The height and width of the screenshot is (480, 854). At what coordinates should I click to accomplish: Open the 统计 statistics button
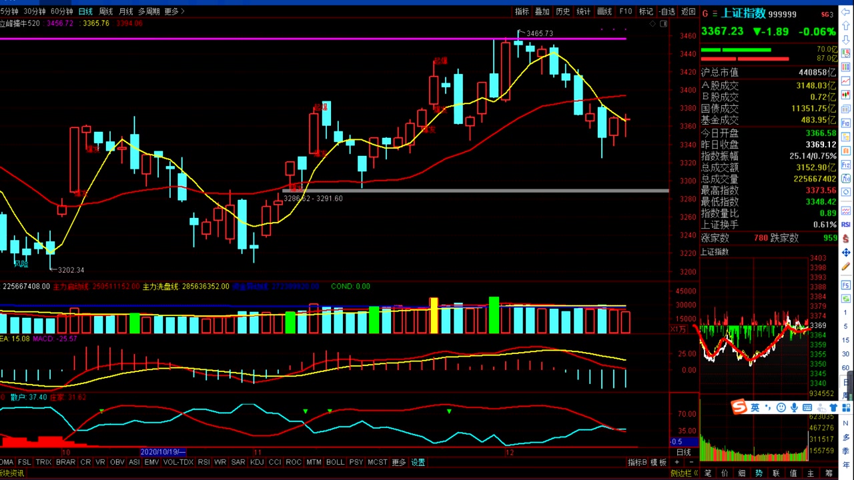pos(584,11)
